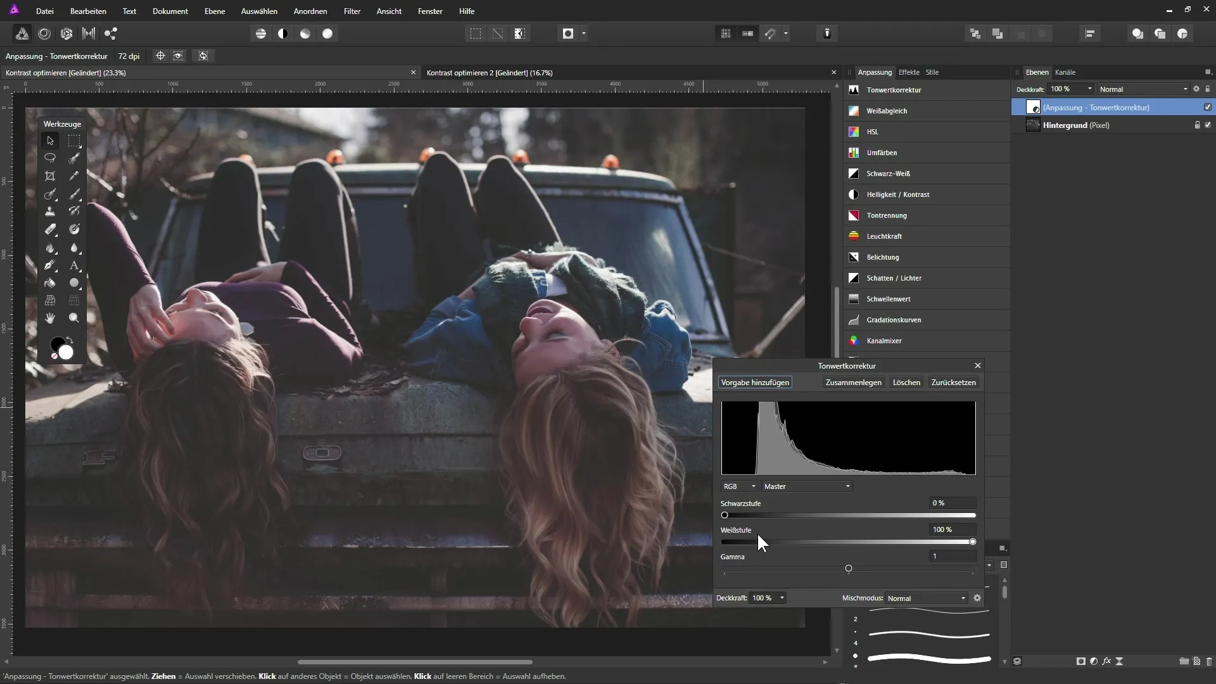Select the Hand view tool
The width and height of the screenshot is (1216, 684).
tap(50, 318)
